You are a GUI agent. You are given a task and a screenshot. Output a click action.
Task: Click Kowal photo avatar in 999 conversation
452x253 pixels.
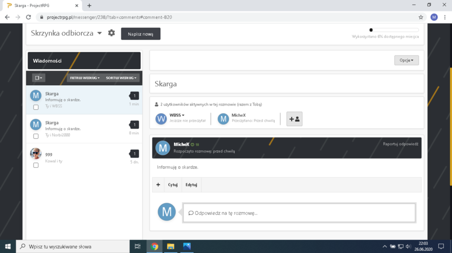pos(36,153)
